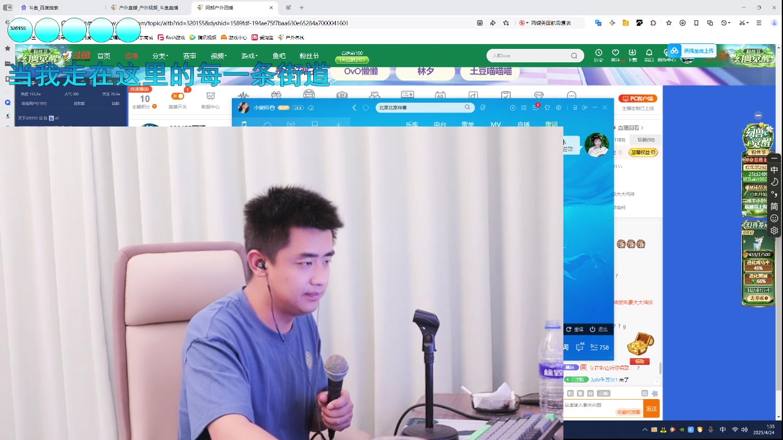Click 退出 exit button in music player

pyautogui.click(x=598, y=329)
